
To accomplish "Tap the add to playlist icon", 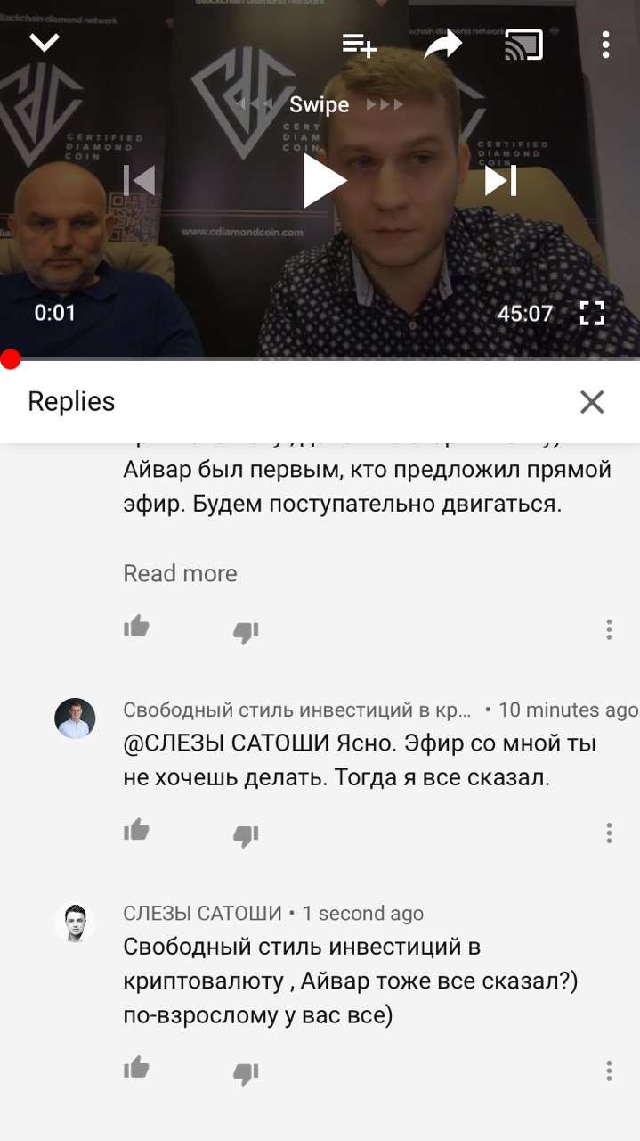I will [360, 44].
